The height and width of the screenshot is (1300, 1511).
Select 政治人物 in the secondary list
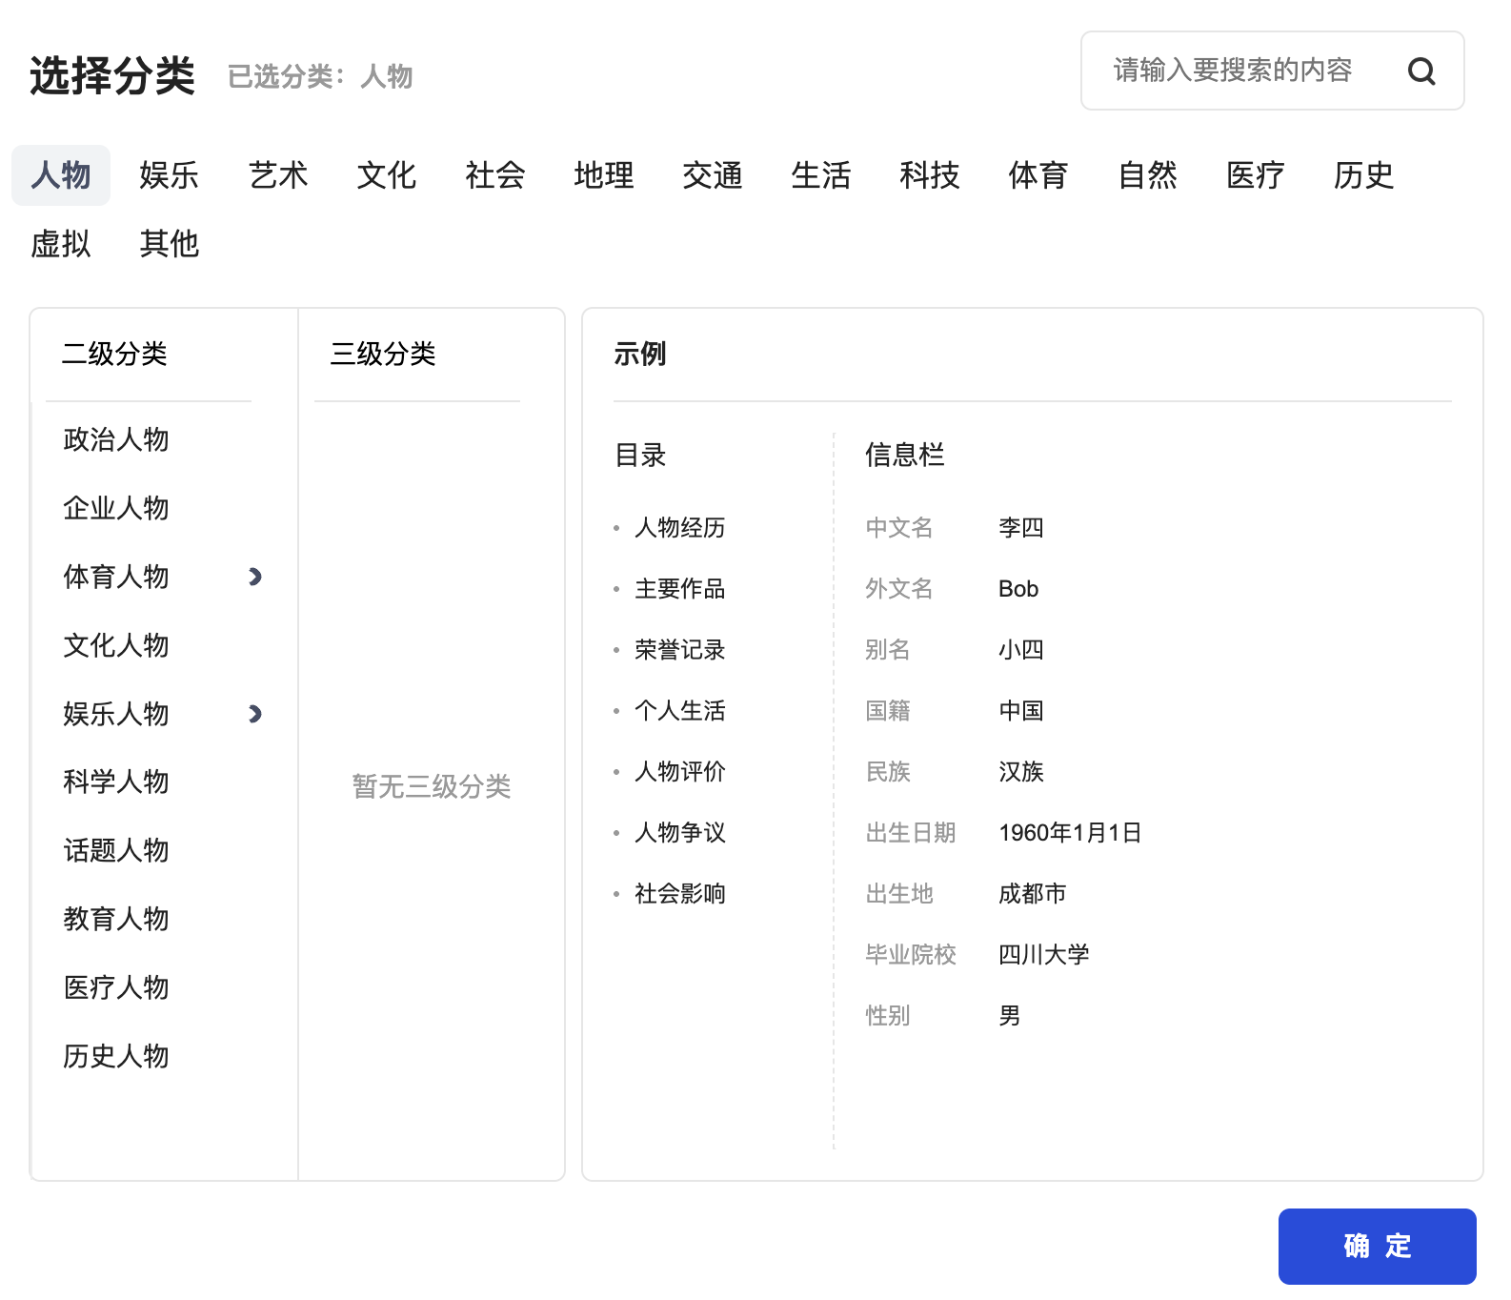(x=116, y=439)
